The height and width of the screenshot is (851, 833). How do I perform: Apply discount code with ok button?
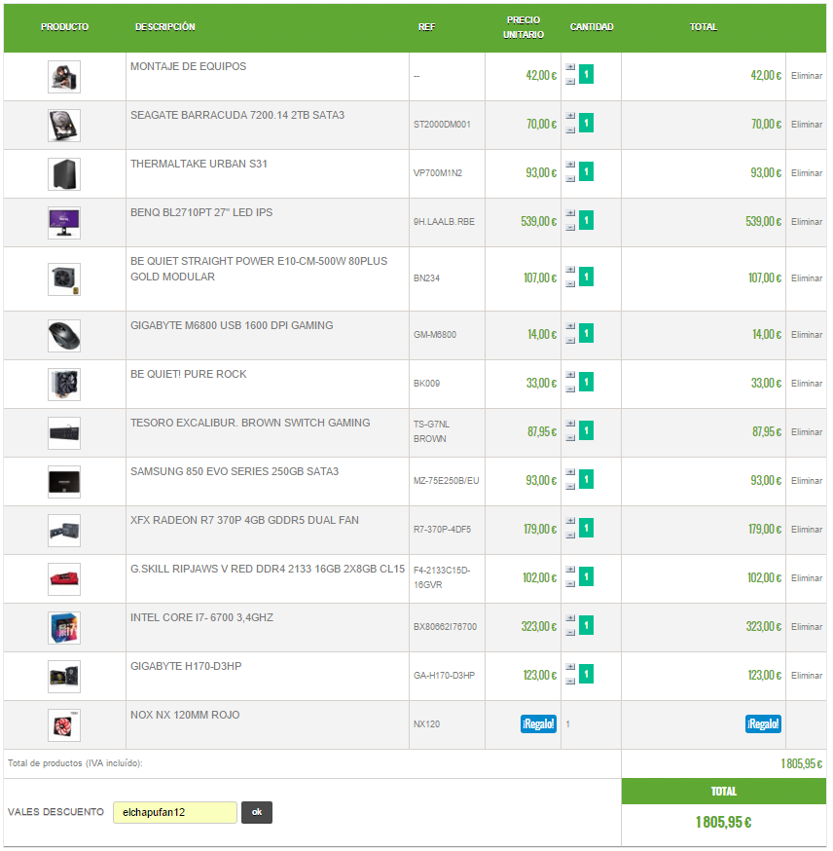pos(257,812)
